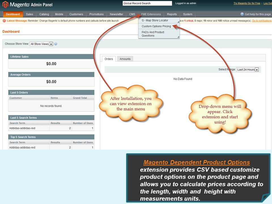Viewport: 272px width, 204px height.
Task: Click the Customer column header in Last 5 Orders
Action: pos(29,98)
